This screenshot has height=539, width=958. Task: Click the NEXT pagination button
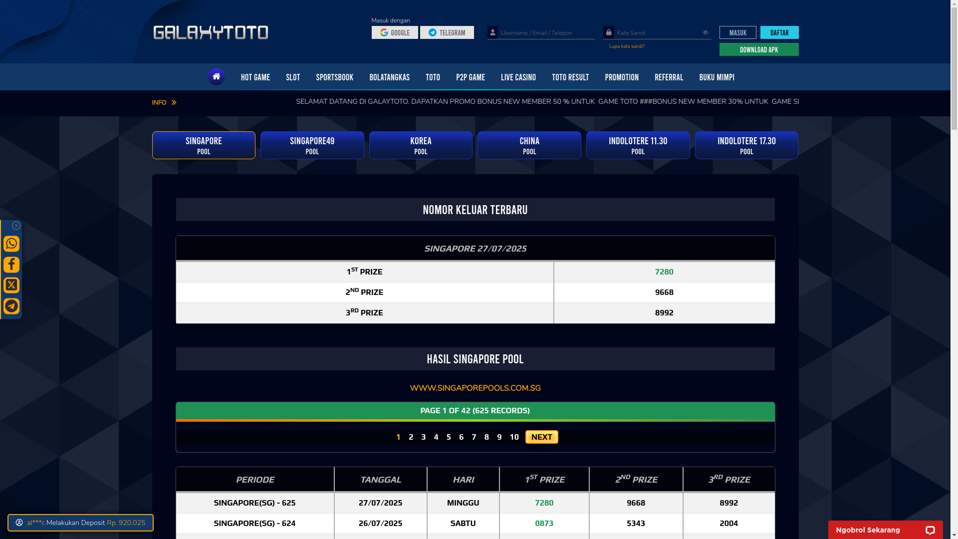(x=542, y=437)
